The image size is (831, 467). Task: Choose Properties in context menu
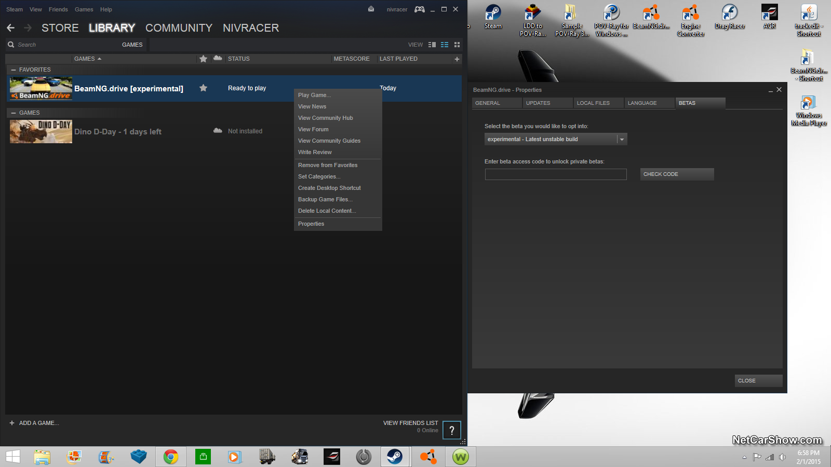(338, 224)
